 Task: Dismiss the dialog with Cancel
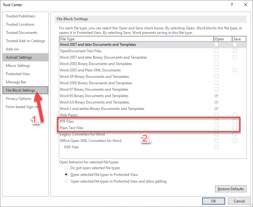tap(239, 201)
